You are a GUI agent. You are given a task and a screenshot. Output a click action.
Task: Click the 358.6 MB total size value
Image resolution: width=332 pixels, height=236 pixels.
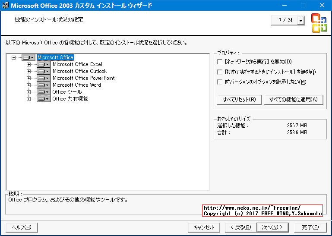point(297,132)
